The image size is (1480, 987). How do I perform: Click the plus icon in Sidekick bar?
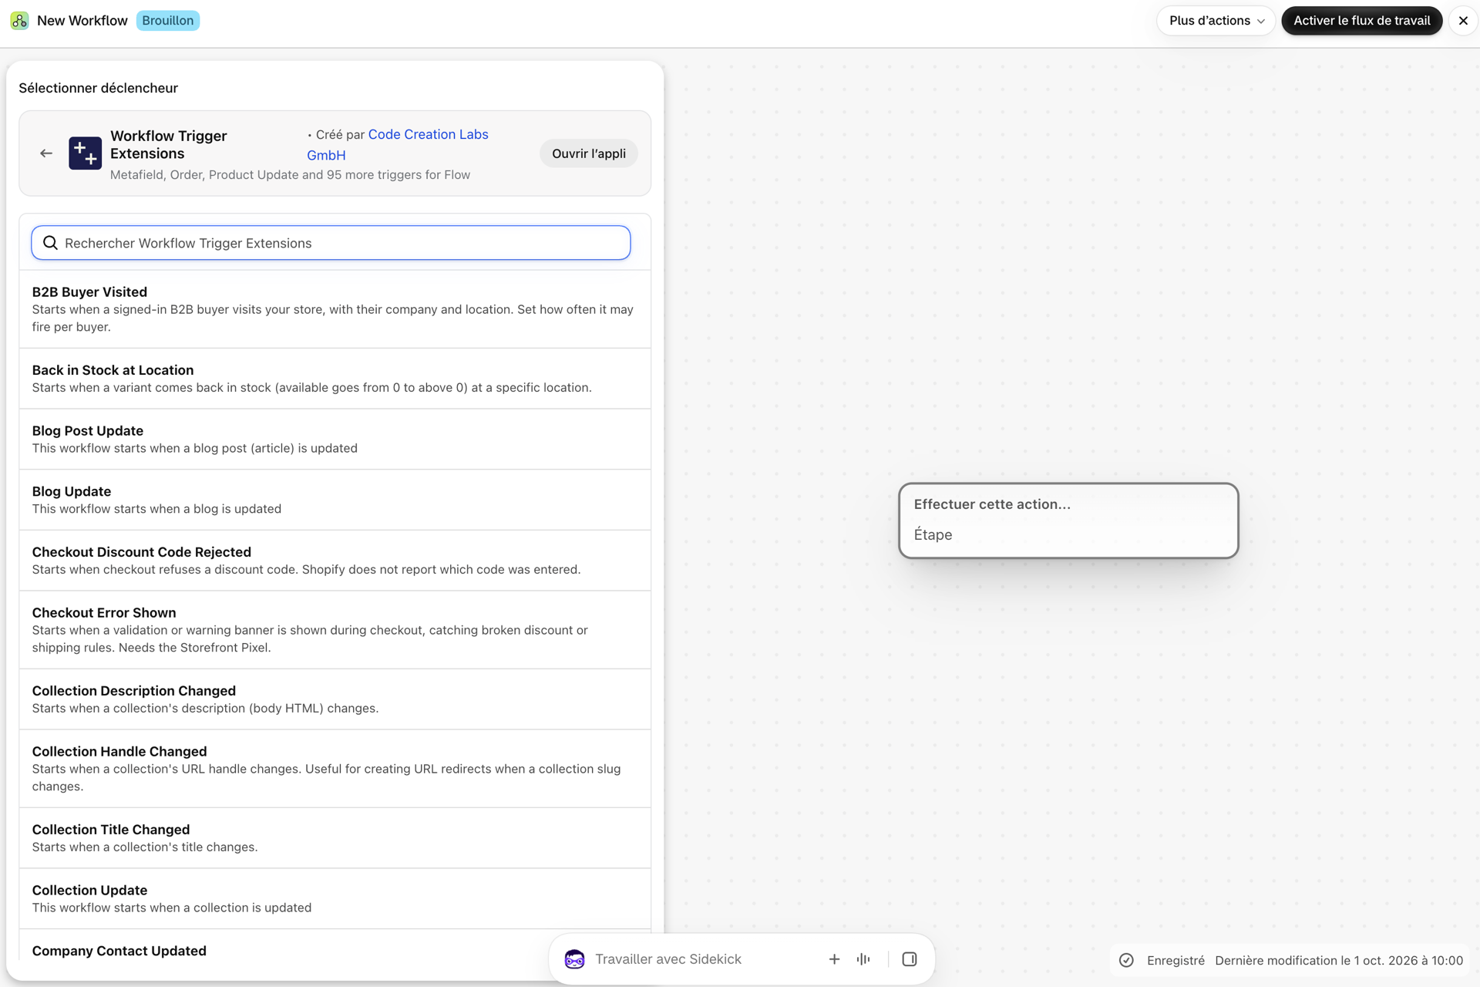pyautogui.click(x=834, y=959)
